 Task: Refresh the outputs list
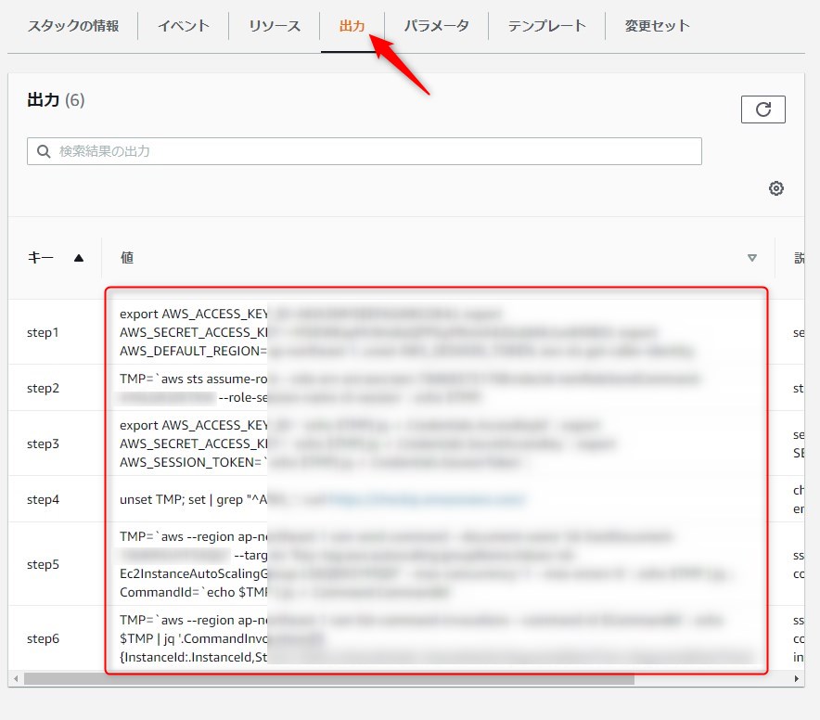pyautogui.click(x=762, y=109)
